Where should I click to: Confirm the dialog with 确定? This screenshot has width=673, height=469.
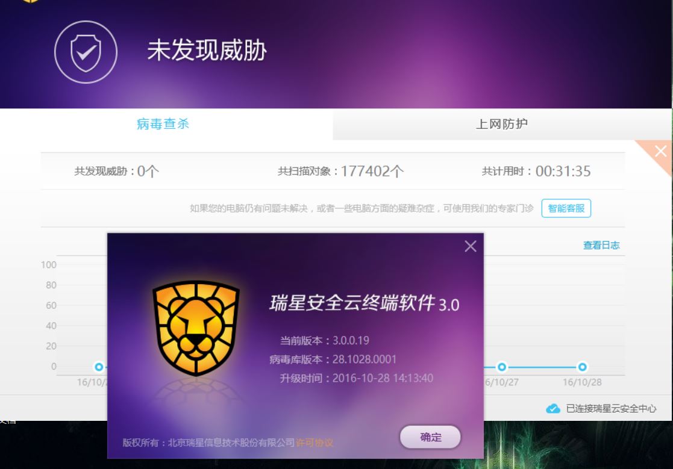point(430,437)
